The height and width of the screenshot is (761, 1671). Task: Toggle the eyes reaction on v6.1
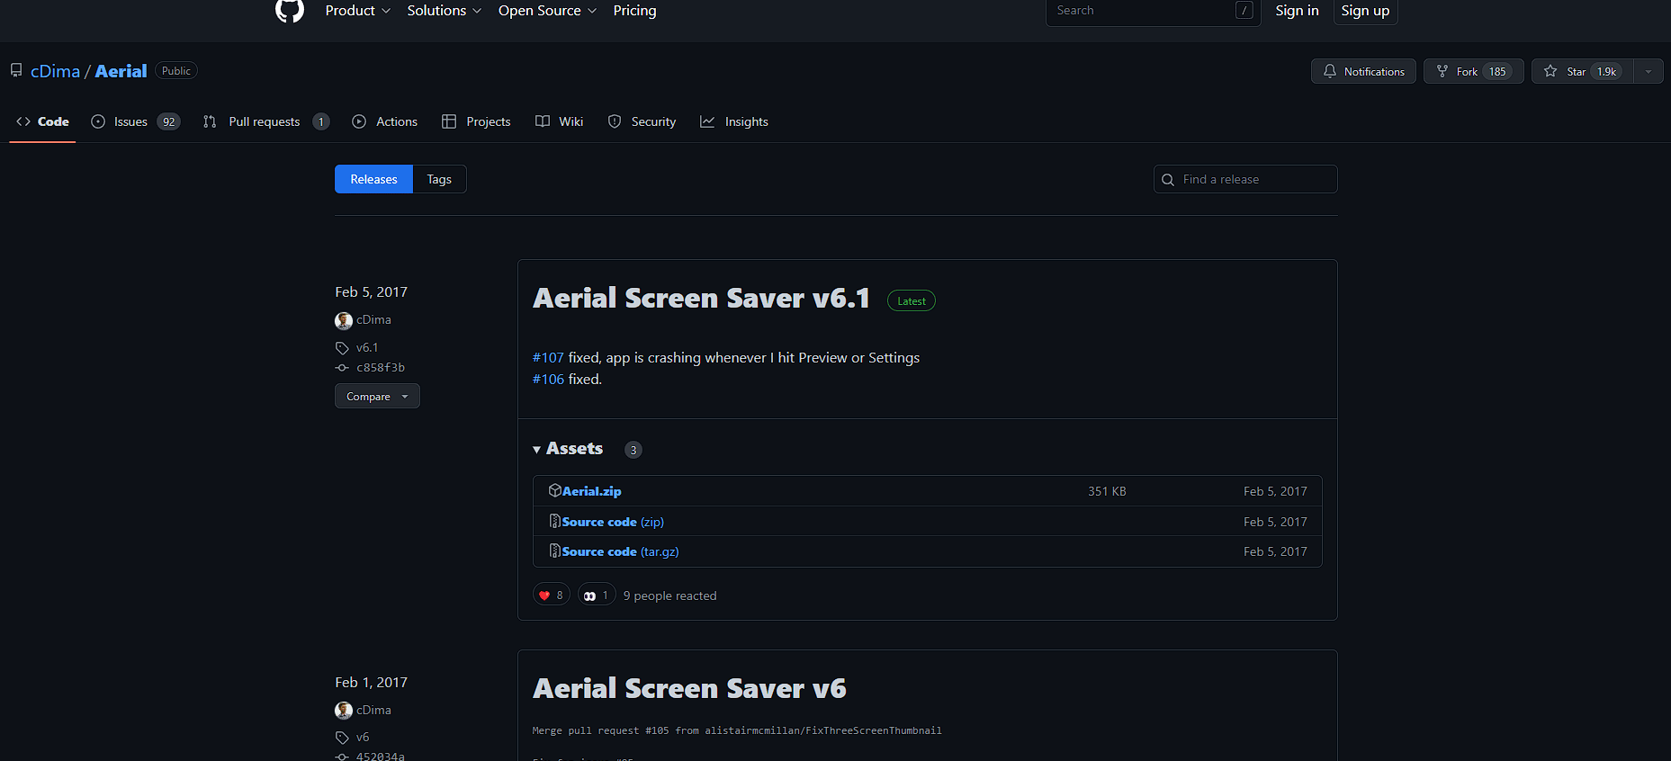pos(597,595)
